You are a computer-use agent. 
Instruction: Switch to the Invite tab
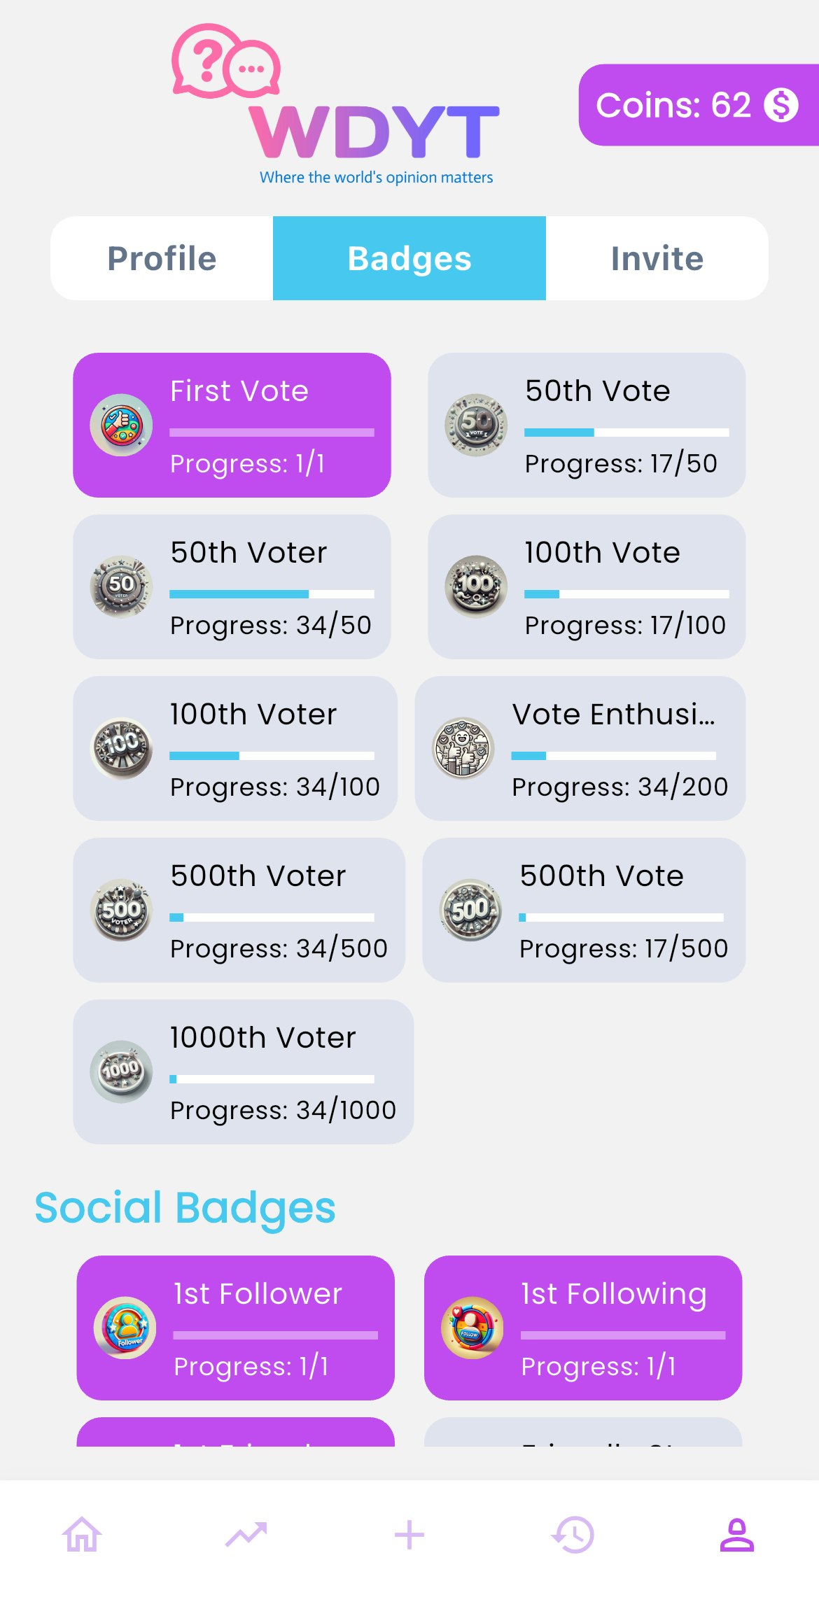657,258
